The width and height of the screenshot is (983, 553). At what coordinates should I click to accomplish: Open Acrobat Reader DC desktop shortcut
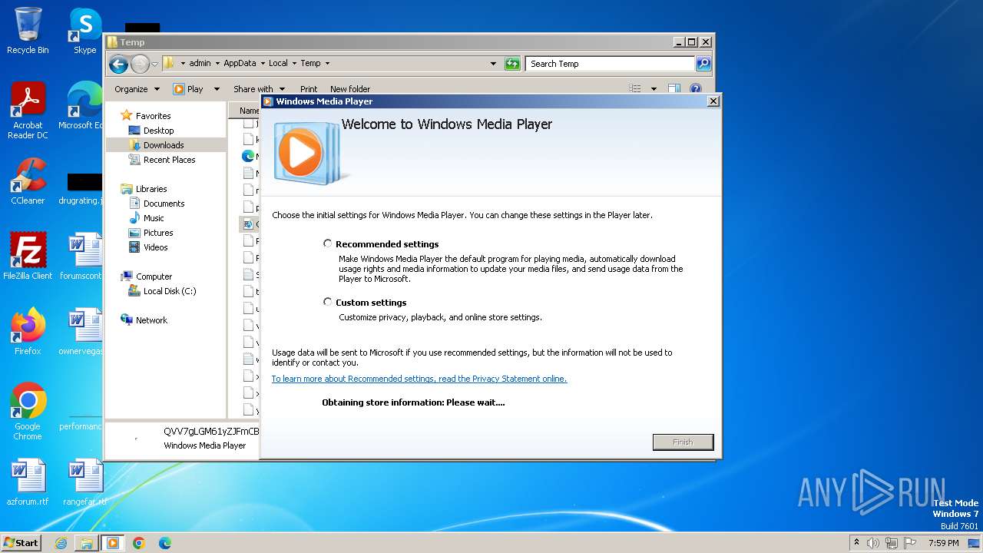pos(28,111)
